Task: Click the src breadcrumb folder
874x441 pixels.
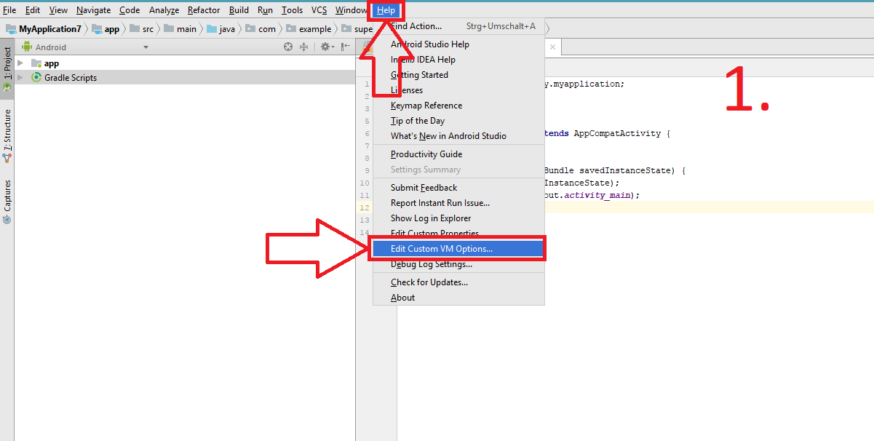Action: click(x=142, y=29)
